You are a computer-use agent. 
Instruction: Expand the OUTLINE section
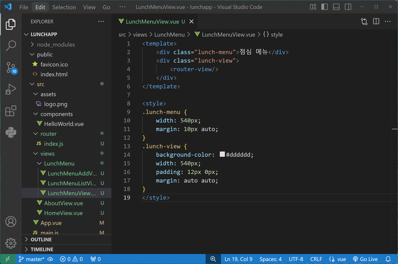click(x=66, y=240)
